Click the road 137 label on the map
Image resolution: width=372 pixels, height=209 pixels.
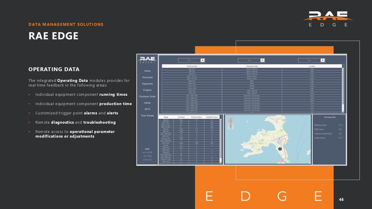pyautogui.click(x=281, y=130)
